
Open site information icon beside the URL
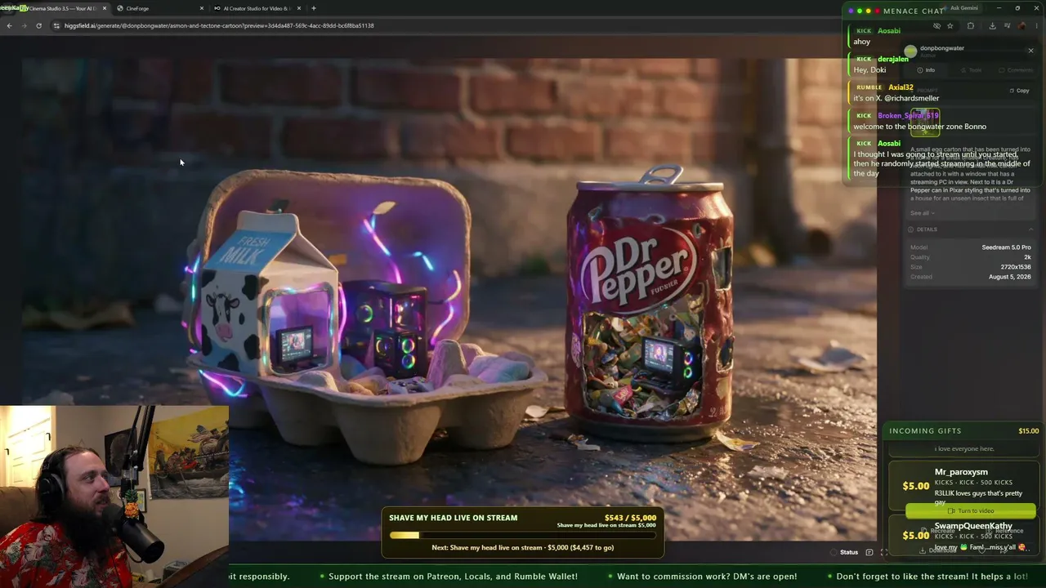pyautogui.click(x=56, y=25)
